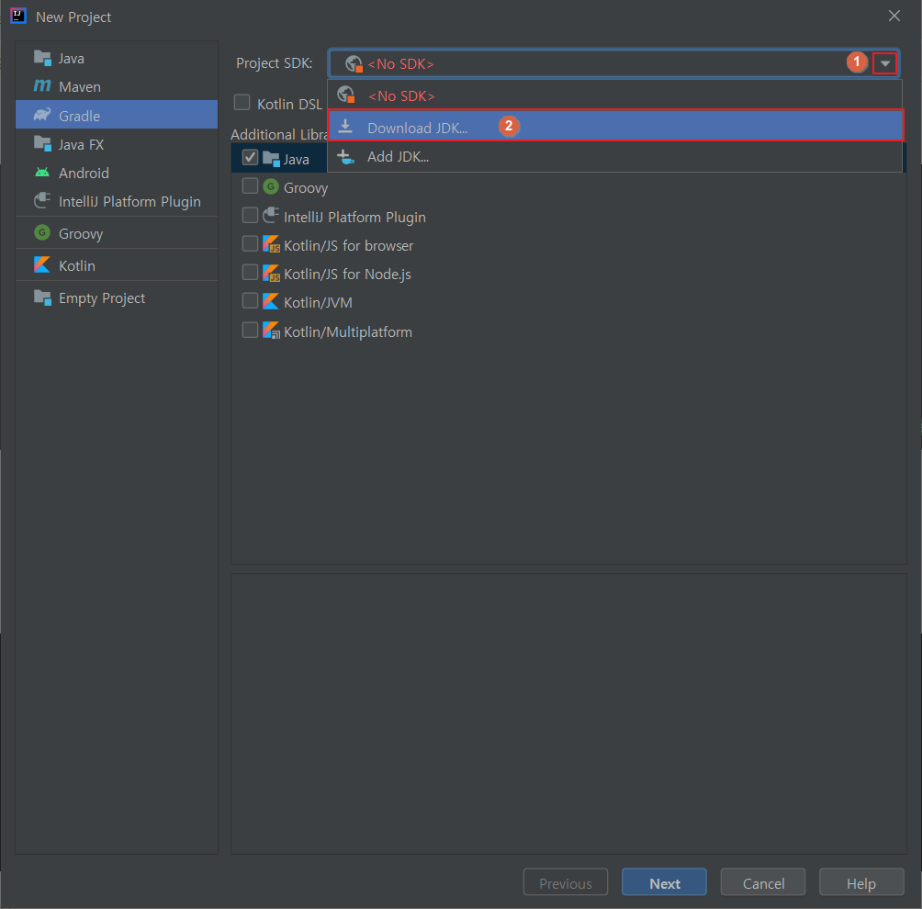Click Groovy library icon in Additional Libraries
This screenshot has height=909, width=922.
tap(271, 187)
